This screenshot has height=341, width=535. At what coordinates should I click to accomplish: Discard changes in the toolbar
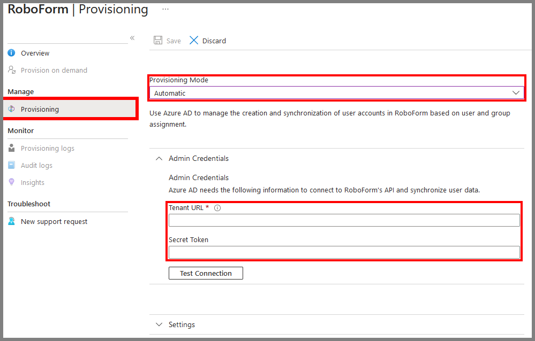[208, 41]
